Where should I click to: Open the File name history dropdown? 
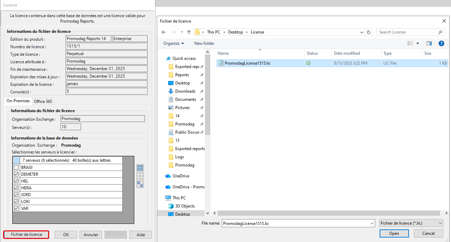coord(372,223)
